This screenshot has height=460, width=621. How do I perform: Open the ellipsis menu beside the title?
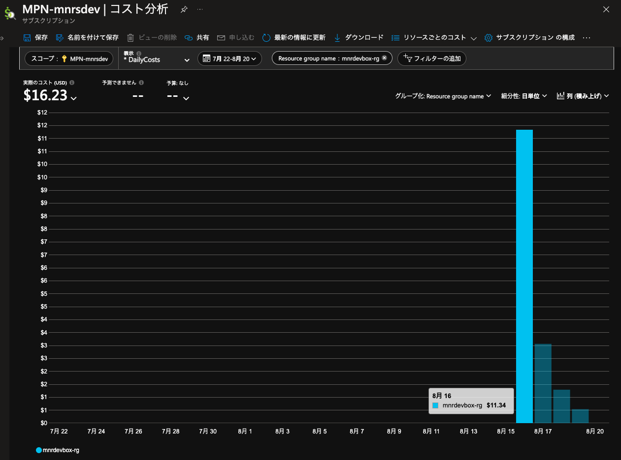point(200,9)
